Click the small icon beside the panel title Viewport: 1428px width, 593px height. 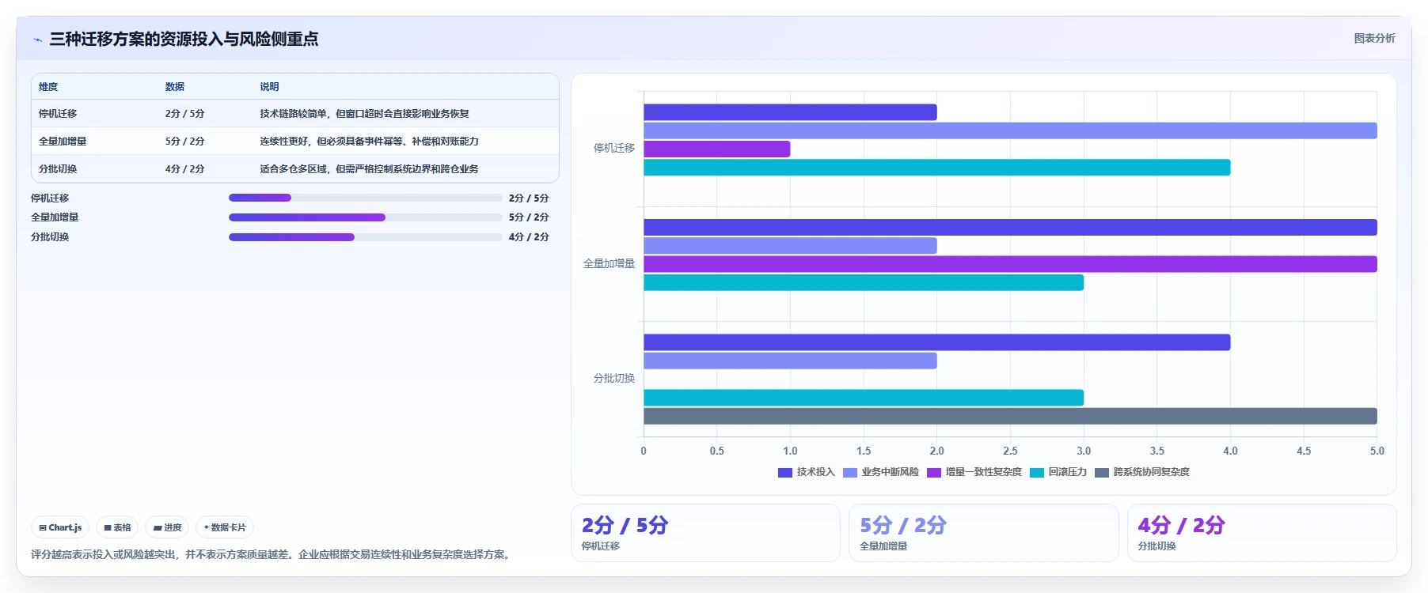[x=37, y=40]
